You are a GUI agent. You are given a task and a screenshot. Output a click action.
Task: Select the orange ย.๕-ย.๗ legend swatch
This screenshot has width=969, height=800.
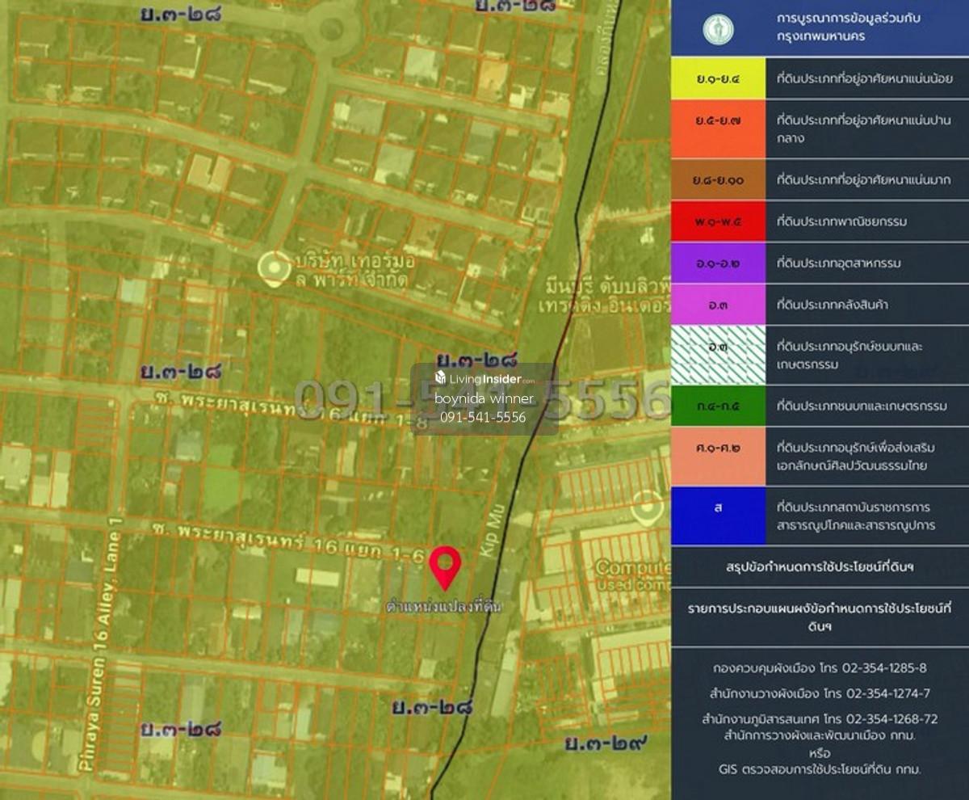[718, 129]
